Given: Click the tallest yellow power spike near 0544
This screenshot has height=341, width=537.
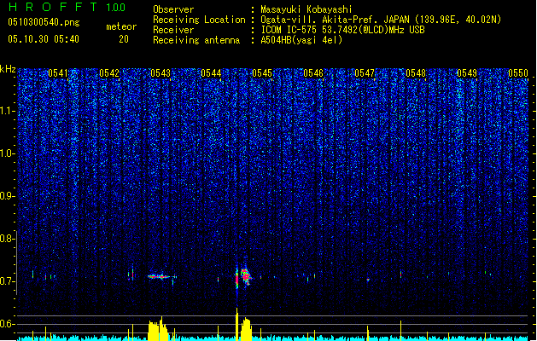Looking at the screenshot, I should tap(236, 324).
